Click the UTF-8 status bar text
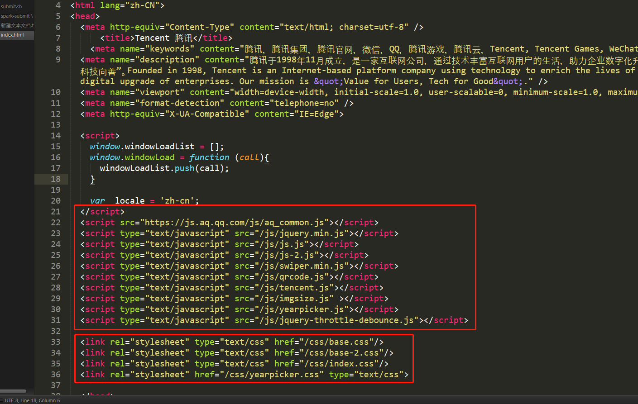The width and height of the screenshot is (638, 404). coord(11,400)
